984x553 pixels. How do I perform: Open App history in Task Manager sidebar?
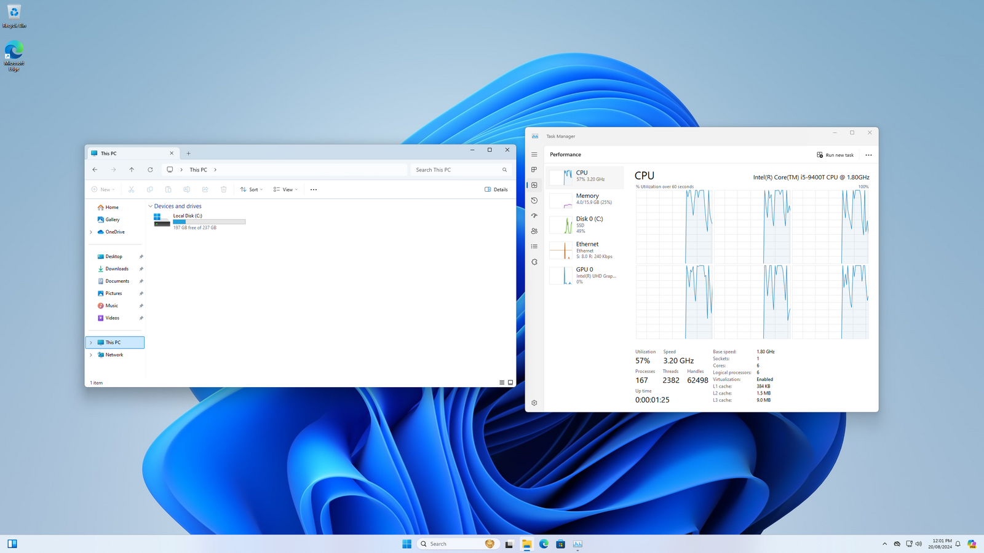[x=534, y=200]
